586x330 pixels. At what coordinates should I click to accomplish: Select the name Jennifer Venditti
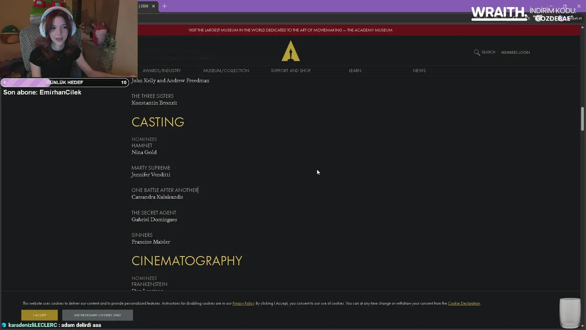[x=151, y=175]
